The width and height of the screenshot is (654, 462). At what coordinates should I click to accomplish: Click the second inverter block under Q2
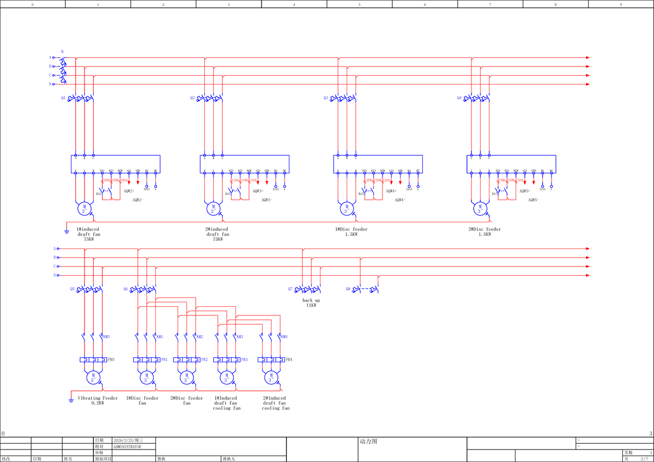point(245,165)
